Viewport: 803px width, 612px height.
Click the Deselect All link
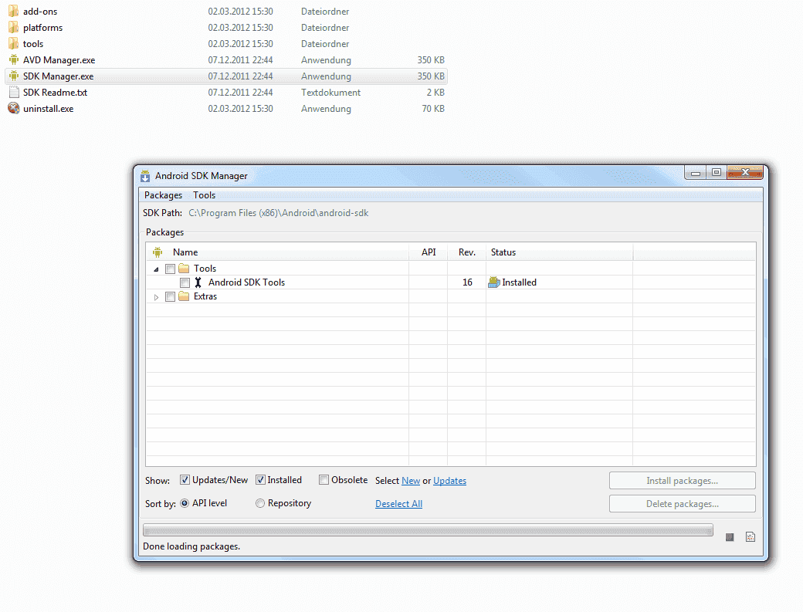tap(399, 504)
